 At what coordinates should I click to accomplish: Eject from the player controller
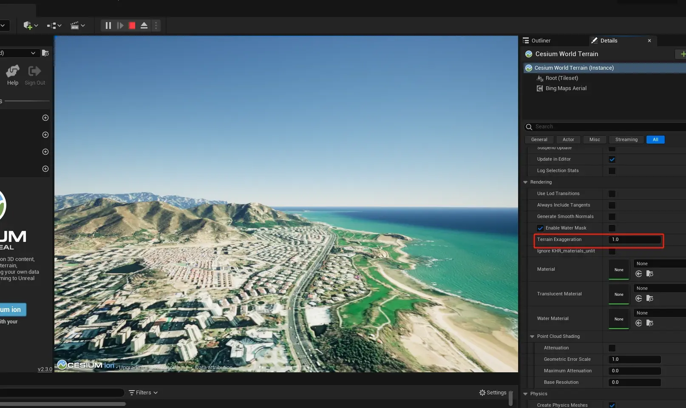click(x=144, y=25)
